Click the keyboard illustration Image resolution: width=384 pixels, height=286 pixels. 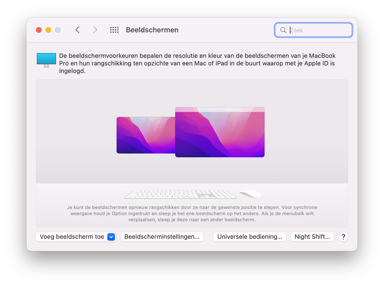click(180, 194)
